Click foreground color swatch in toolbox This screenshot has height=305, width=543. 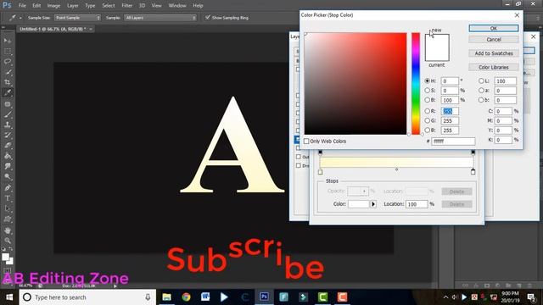tap(5, 257)
